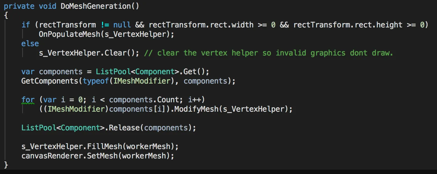Click the closing brace of the method

click(6, 165)
